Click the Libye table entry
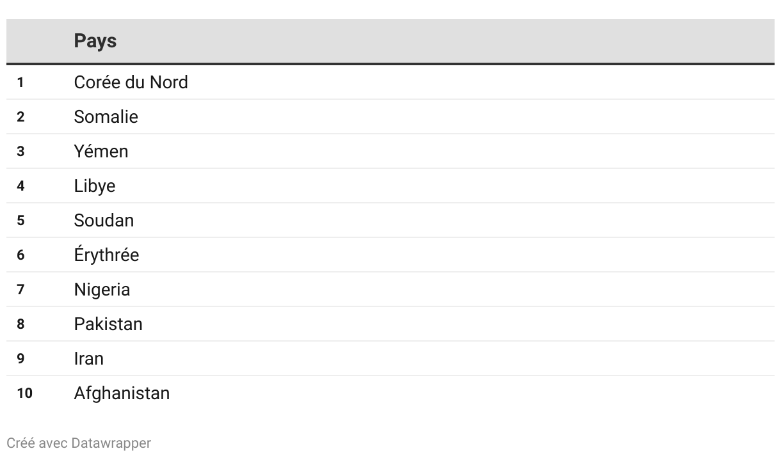781x458 pixels. pos(95,186)
